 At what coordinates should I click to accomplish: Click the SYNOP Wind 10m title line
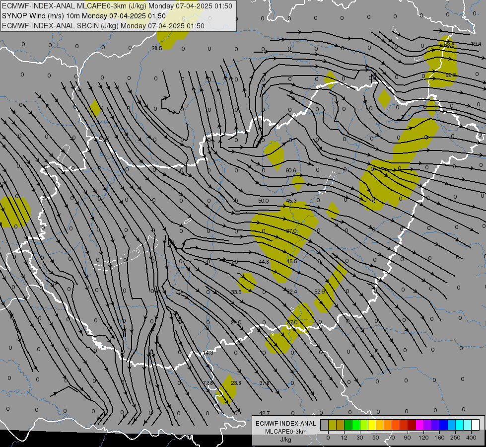(x=84, y=16)
